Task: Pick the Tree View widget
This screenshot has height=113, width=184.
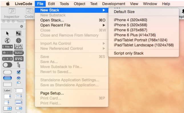Action: 19,65
